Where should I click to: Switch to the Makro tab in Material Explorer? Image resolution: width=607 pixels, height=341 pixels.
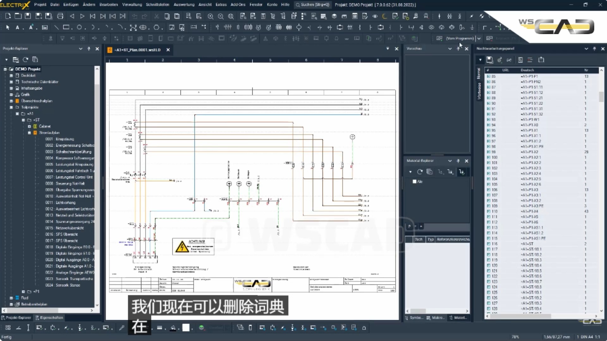click(x=436, y=318)
